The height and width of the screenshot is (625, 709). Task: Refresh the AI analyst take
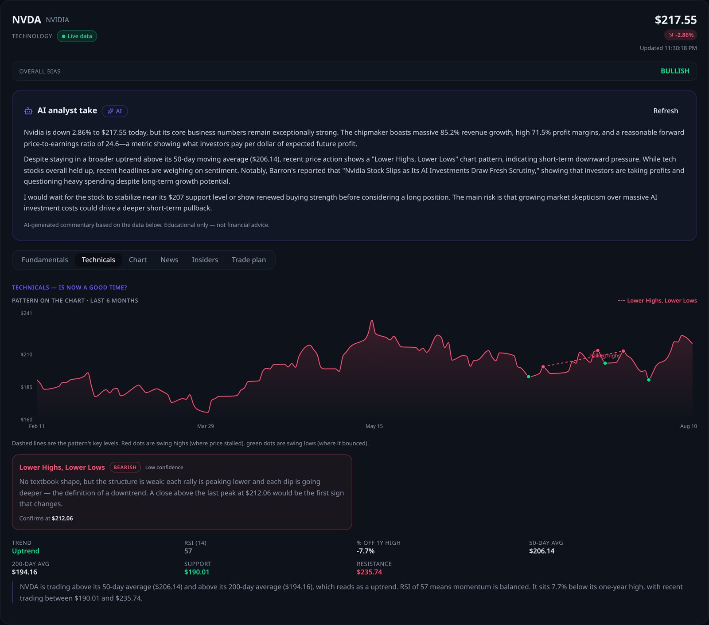point(665,111)
